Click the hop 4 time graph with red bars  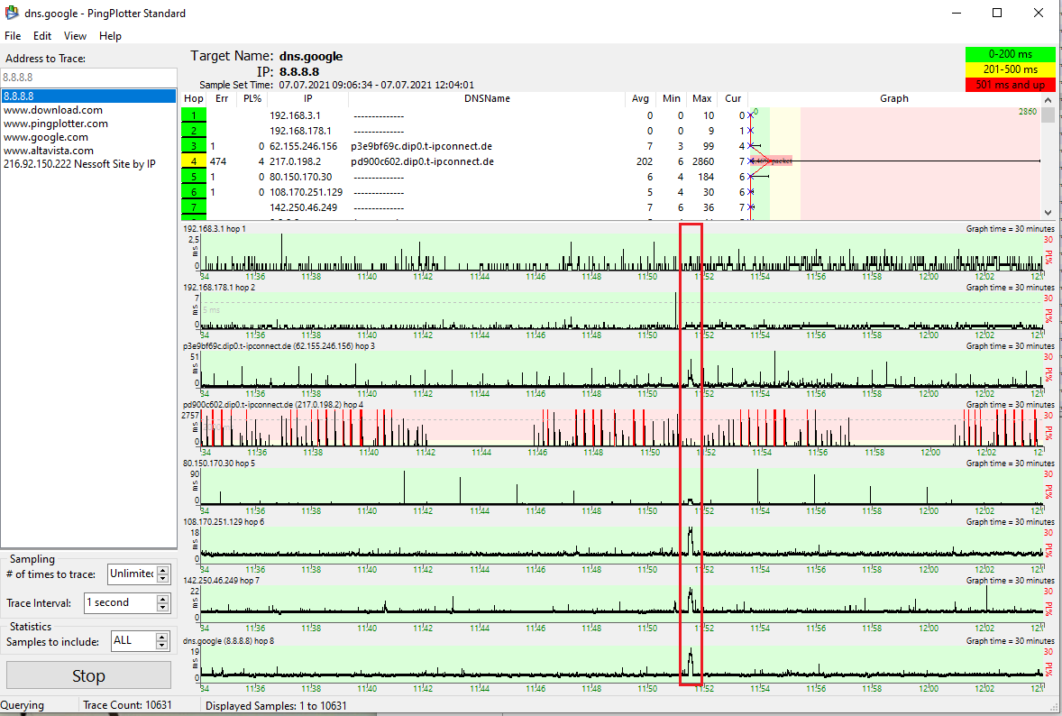[622, 427]
